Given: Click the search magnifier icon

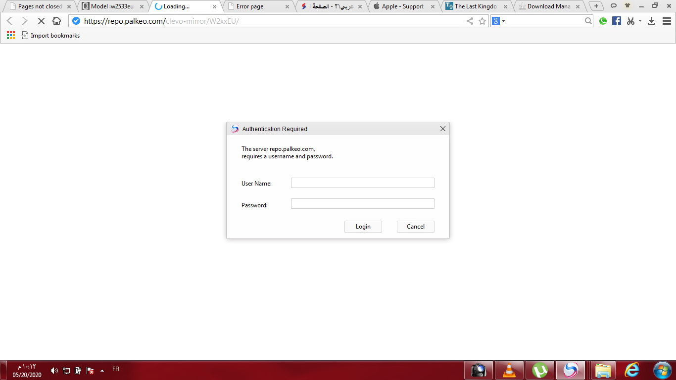Looking at the screenshot, I should pos(588,21).
